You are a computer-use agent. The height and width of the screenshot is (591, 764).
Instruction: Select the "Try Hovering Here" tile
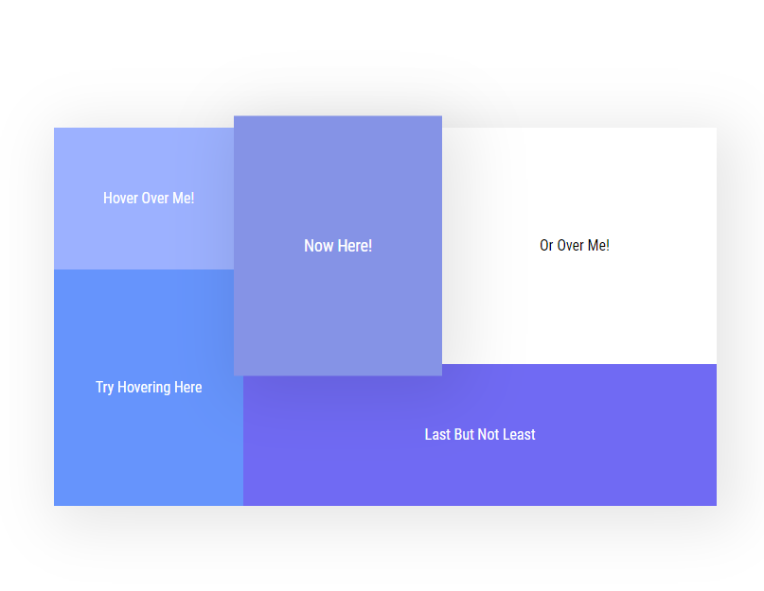(x=148, y=387)
